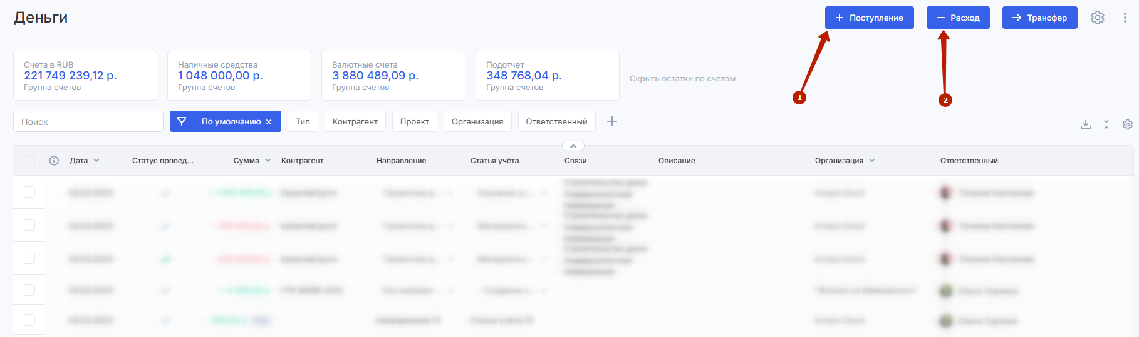Download the table via the export icon

tap(1086, 124)
